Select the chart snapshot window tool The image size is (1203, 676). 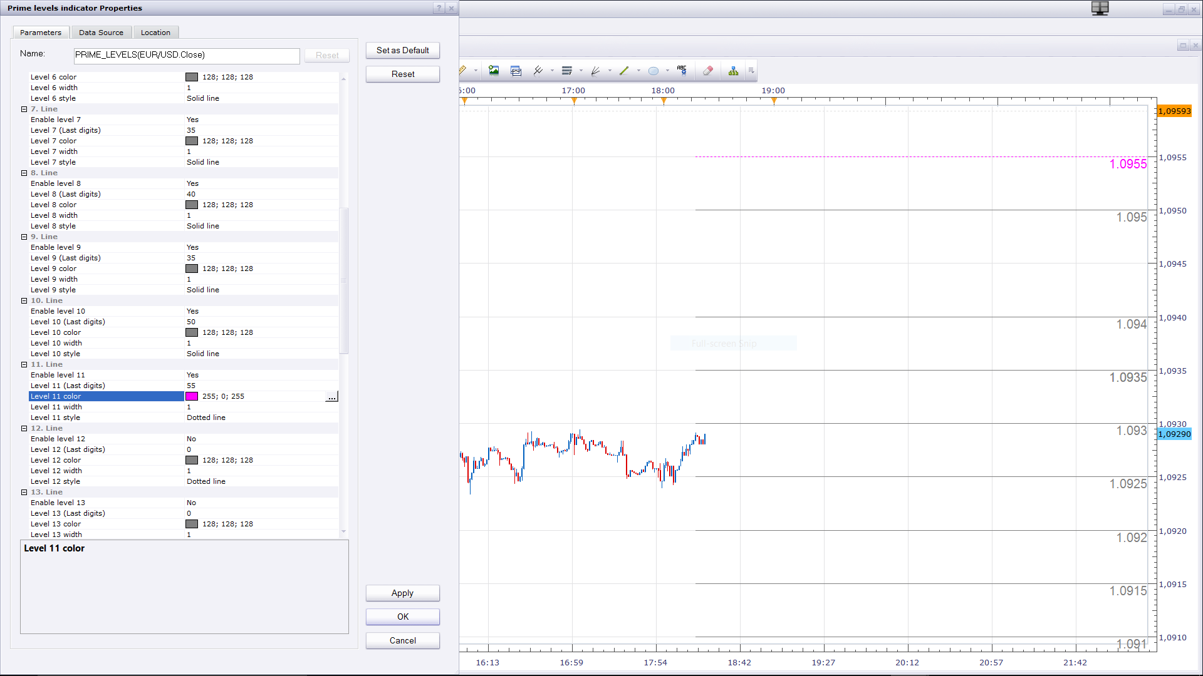(516, 71)
